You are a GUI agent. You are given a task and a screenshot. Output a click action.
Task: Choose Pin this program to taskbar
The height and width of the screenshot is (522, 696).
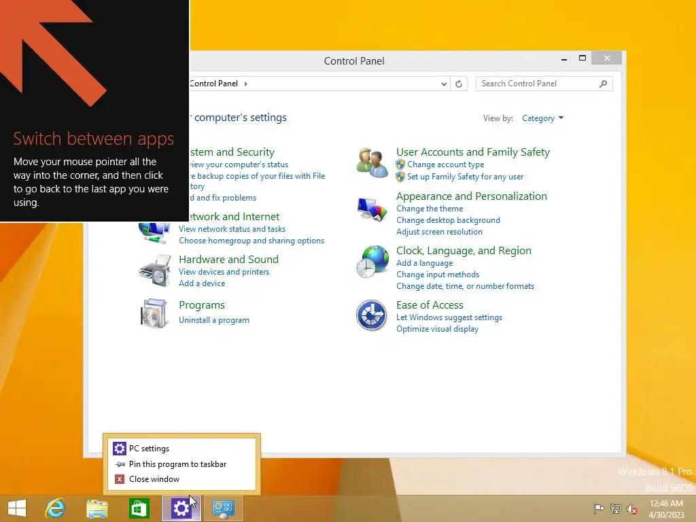182,464
